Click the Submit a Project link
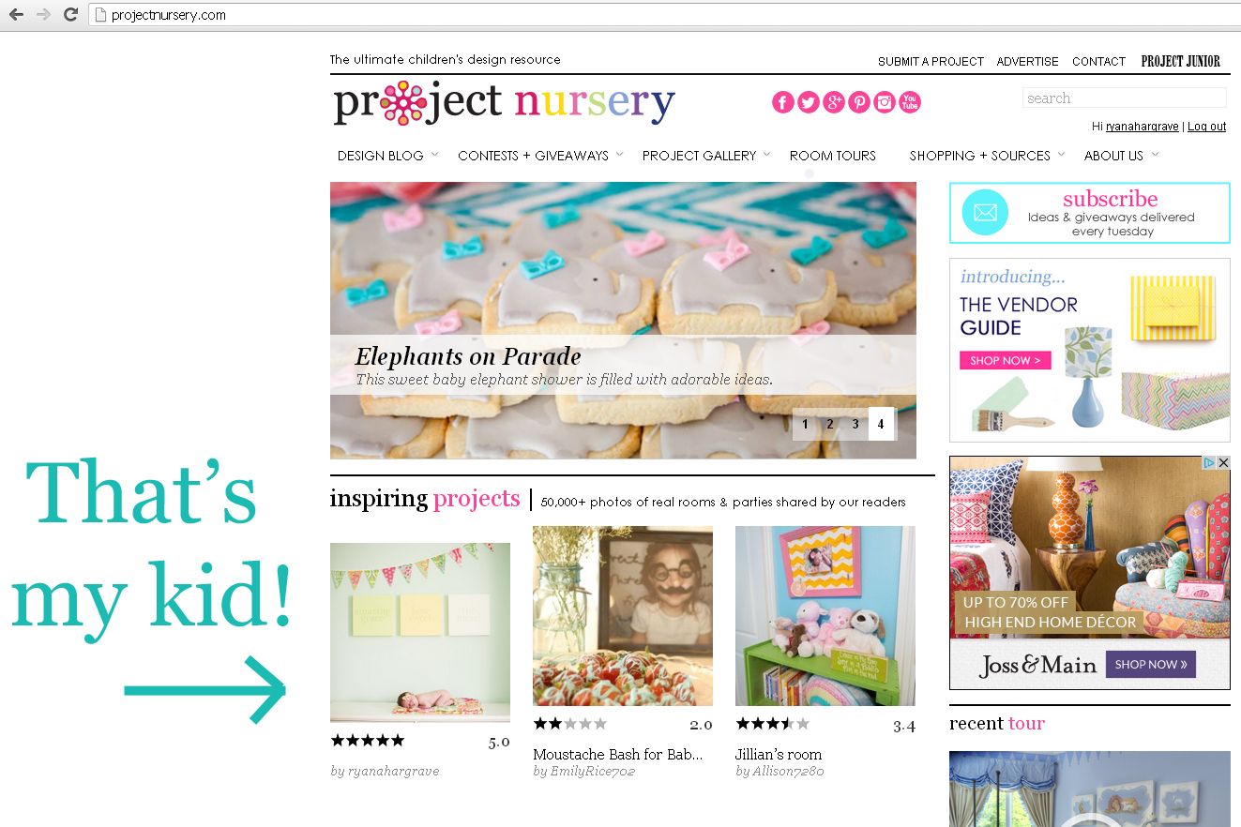This screenshot has height=827, width=1241. click(931, 61)
